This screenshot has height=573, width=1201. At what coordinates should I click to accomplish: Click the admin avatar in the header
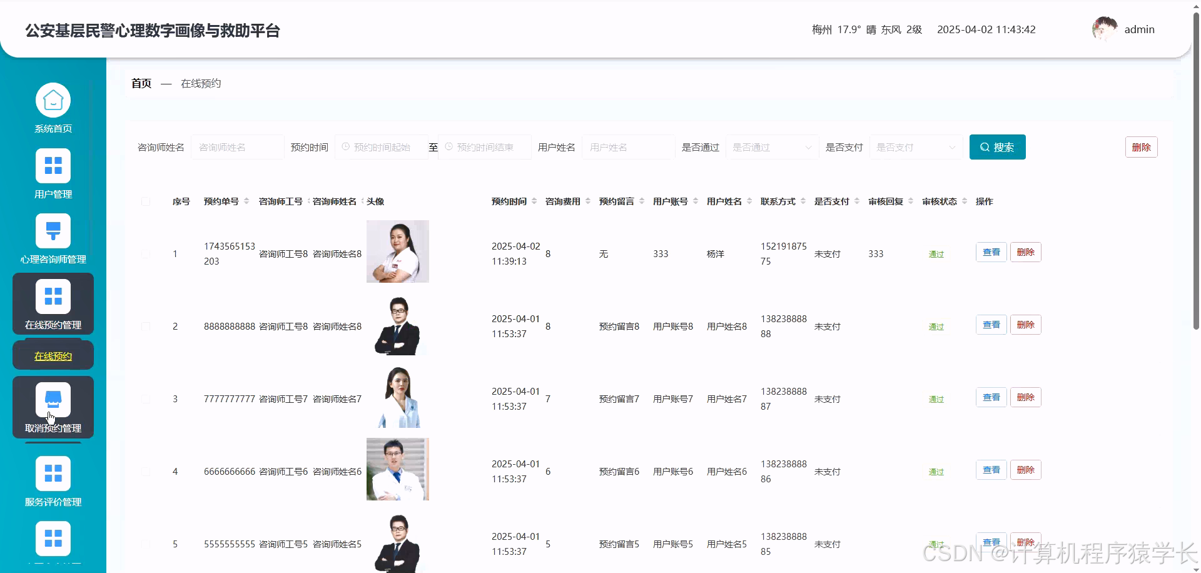(1105, 28)
